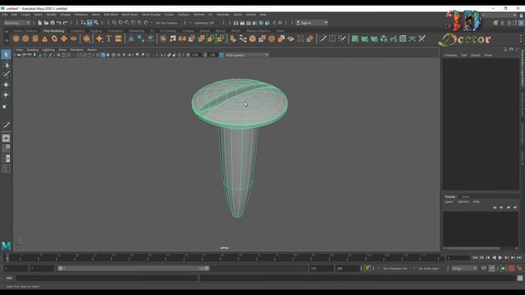Viewport: 525px width, 295px height.
Task: Activate the Scale tool in toolbox
Action: [6, 106]
